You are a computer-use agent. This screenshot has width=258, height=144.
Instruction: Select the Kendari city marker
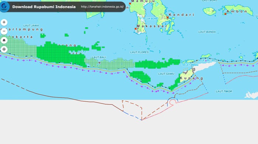tap(167, 17)
